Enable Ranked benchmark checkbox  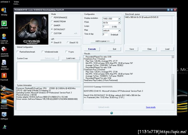click(x=18, y=52)
